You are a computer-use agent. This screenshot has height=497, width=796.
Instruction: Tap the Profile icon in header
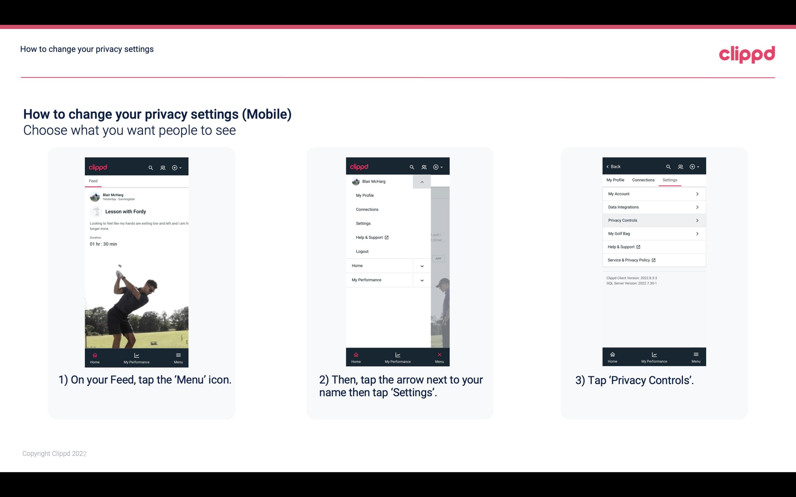(x=162, y=167)
